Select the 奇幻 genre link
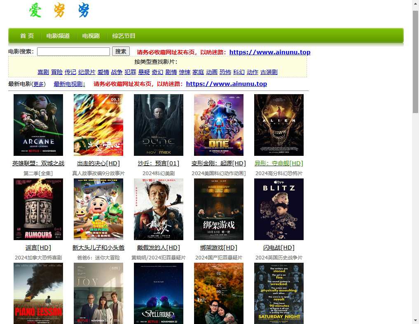The image size is (419, 324). 158,72
